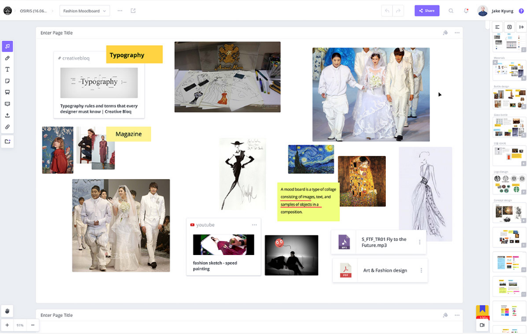Open the creativebloq Typography link card
Viewport: 527px width, 334px height.
coord(99,85)
